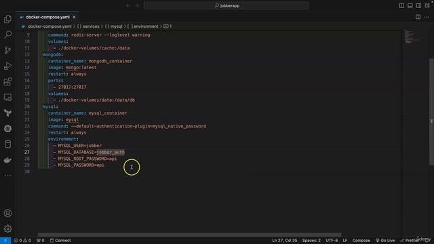Open errors and warnings count in status bar
Viewport: 434px width, 244px height.
pyautogui.click(x=22, y=241)
